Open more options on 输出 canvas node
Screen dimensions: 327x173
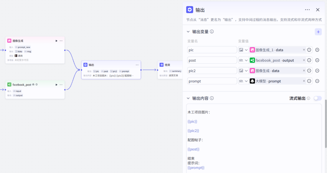[137, 65]
